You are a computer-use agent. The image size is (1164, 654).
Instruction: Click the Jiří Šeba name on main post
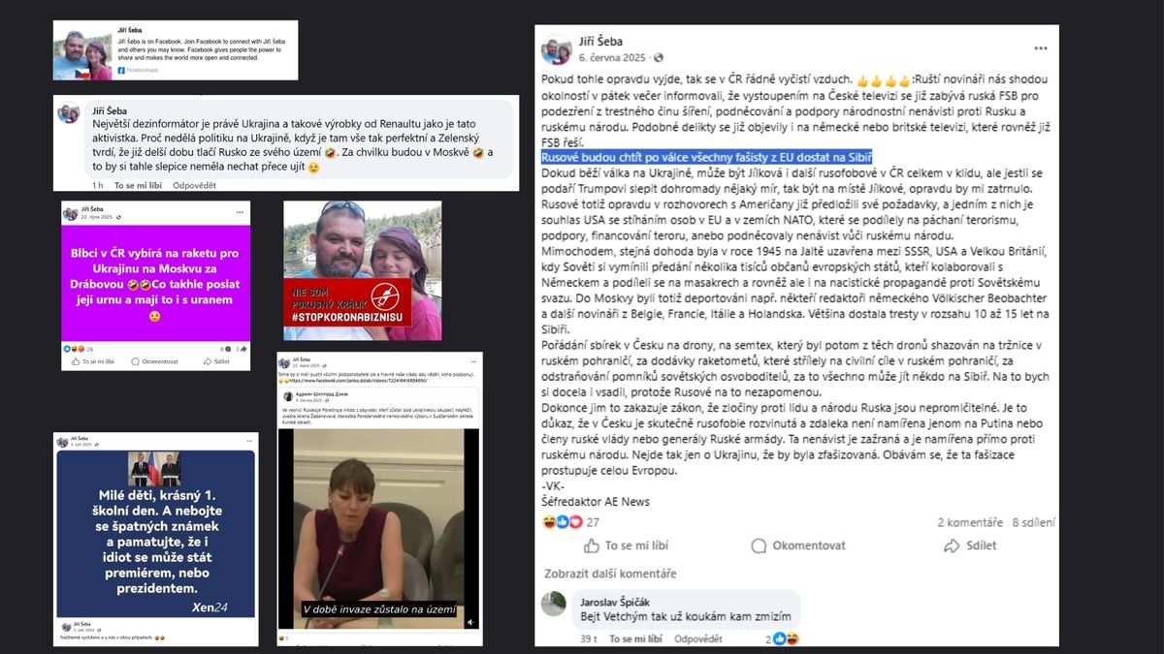pyautogui.click(x=599, y=42)
